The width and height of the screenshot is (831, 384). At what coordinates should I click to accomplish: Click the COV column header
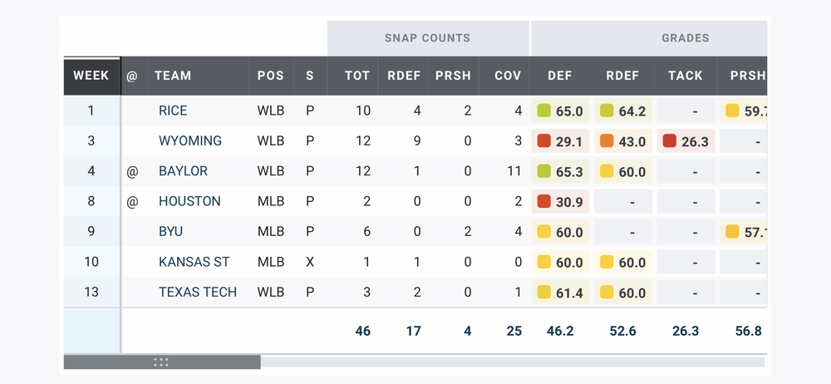click(508, 76)
